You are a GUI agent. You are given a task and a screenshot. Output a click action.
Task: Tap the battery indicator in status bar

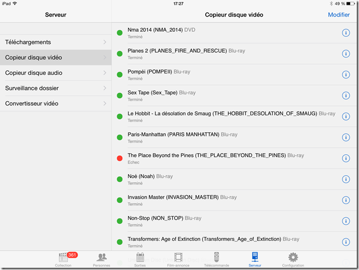click(x=350, y=4)
